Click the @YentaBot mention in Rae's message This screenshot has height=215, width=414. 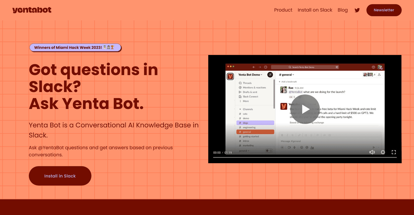(295, 92)
